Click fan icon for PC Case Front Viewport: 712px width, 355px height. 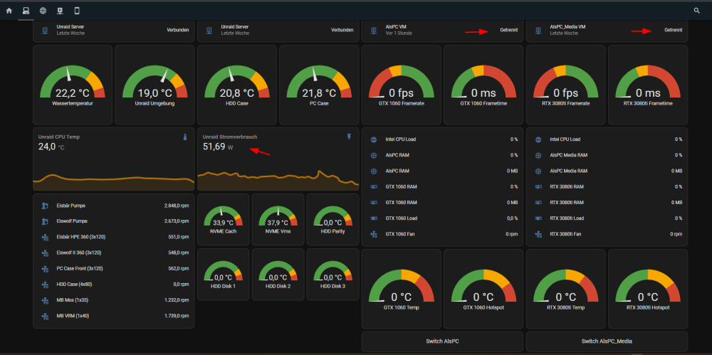[44, 269]
